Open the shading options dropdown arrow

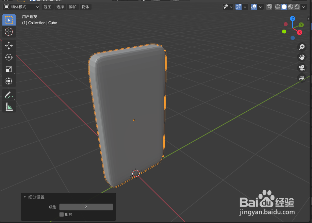point(303,6)
